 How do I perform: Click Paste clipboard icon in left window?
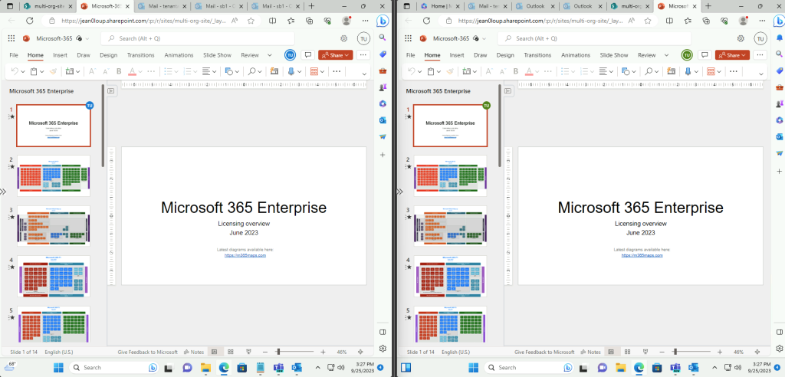point(34,71)
